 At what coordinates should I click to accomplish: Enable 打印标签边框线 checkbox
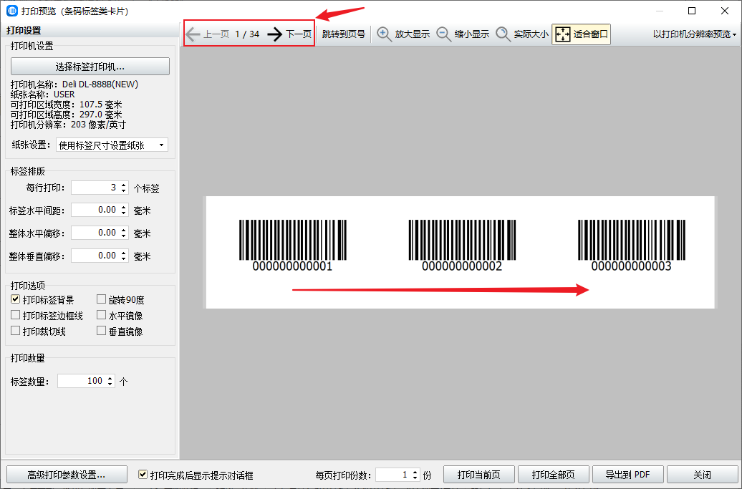(x=16, y=315)
